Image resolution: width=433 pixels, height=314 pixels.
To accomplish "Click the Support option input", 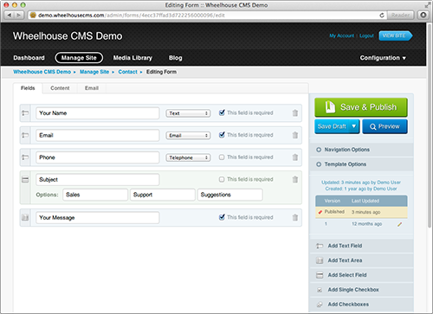I will (x=163, y=195).
